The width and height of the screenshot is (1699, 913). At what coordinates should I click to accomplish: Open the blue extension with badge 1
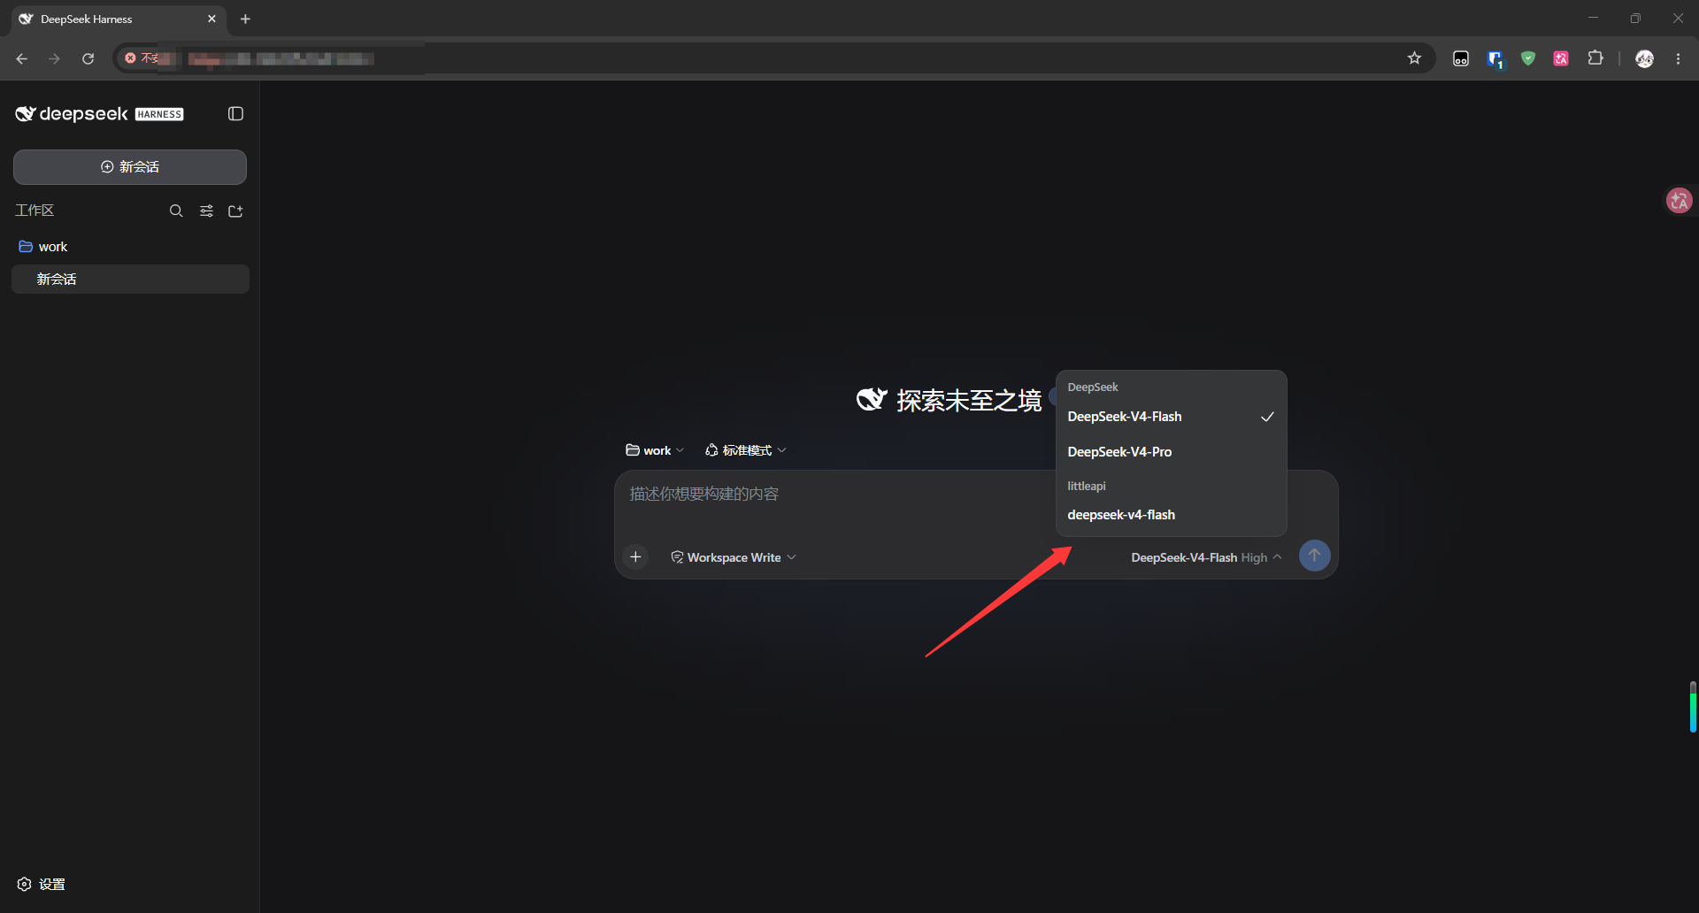point(1495,58)
